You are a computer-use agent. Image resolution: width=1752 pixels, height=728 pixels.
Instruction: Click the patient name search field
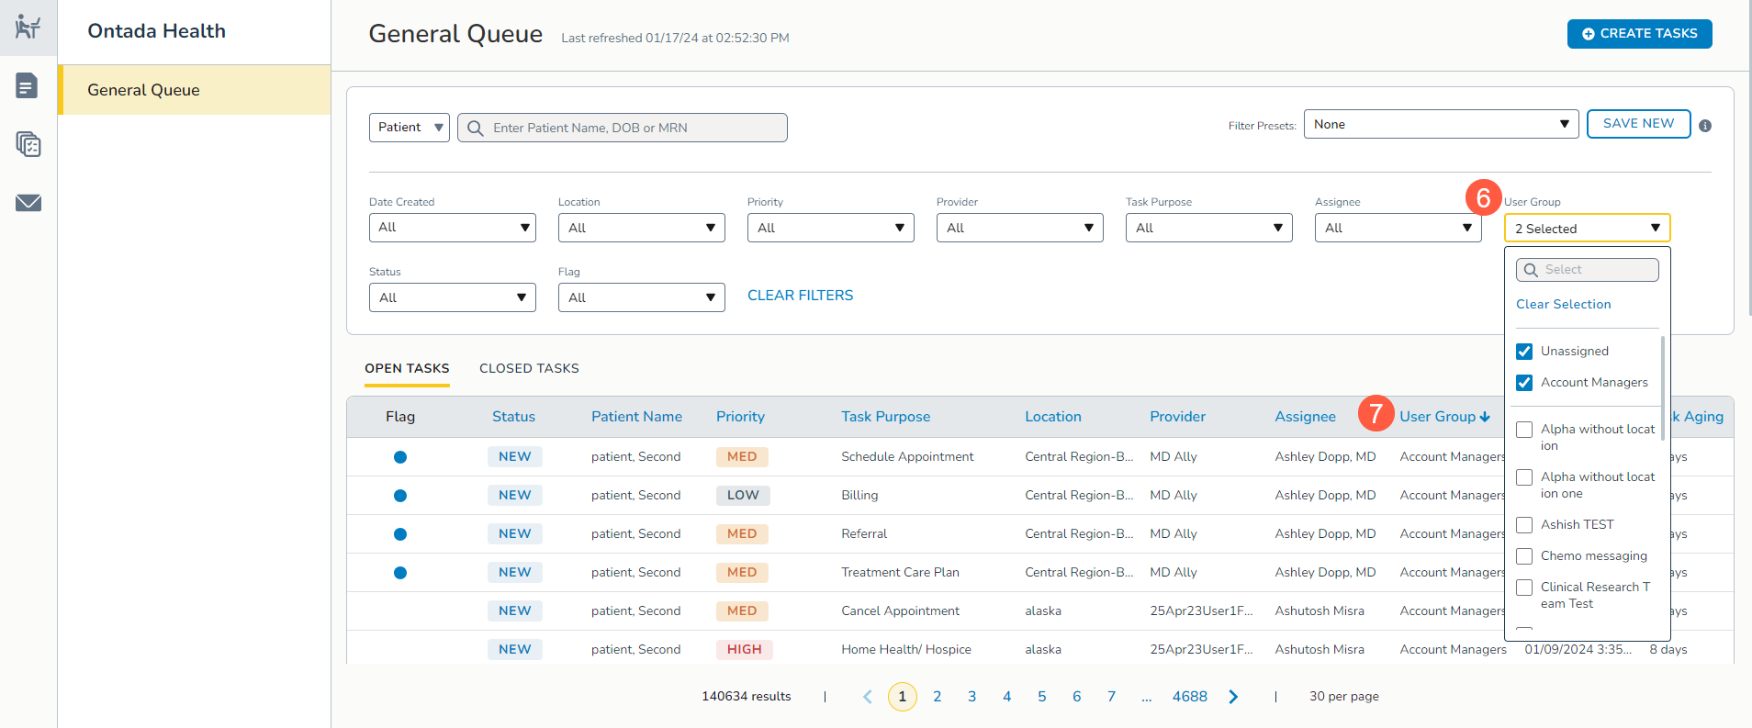(634, 128)
